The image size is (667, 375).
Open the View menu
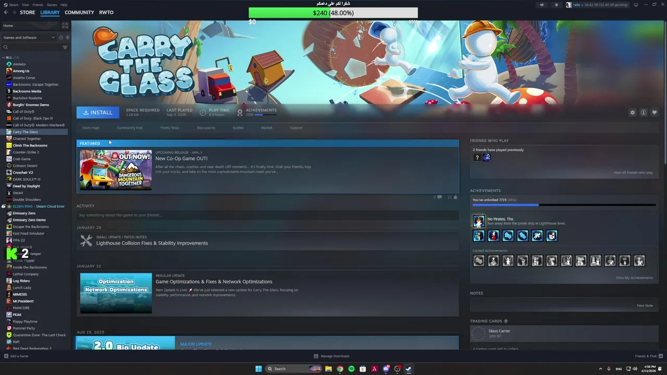pos(26,5)
